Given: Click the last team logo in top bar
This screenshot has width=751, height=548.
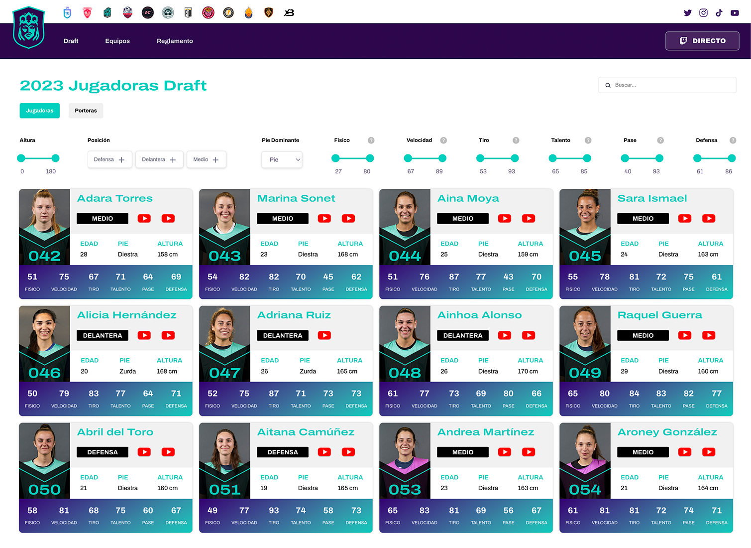Looking at the screenshot, I should point(289,13).
